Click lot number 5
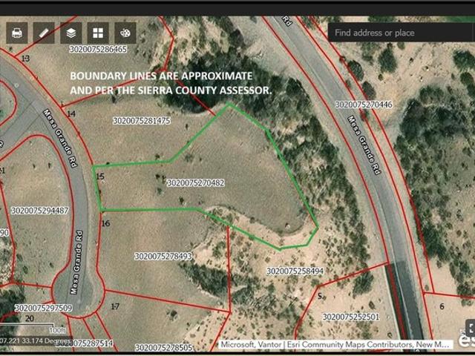The width and height of the screenshot is (475, 356). 320,296
